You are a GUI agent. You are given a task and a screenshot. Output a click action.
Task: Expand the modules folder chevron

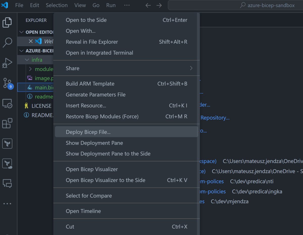click(30, 69)
